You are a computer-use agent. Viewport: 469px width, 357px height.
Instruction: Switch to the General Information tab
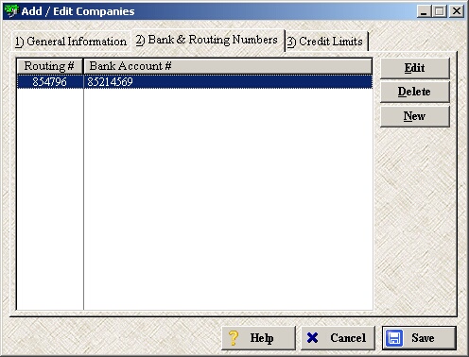tap(71, 42)
